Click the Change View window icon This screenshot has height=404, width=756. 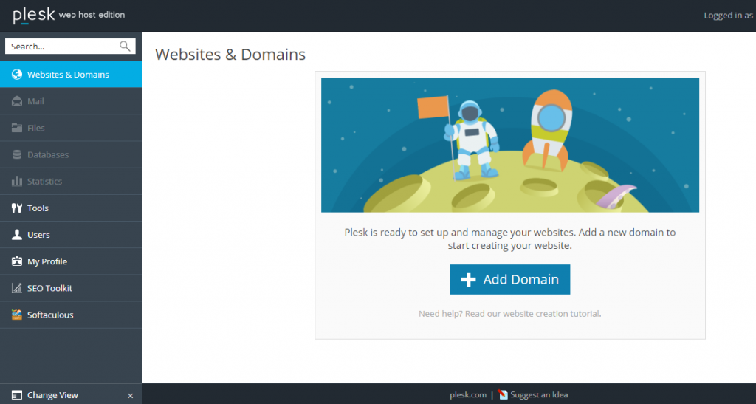[16, 395]
